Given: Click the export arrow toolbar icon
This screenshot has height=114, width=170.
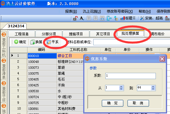Looking at the screenshot, I should pos(109,18).
